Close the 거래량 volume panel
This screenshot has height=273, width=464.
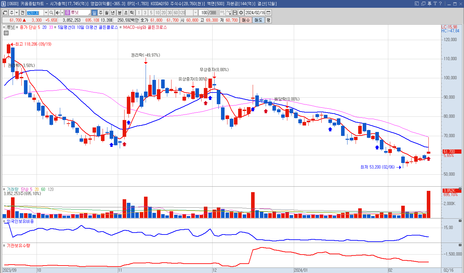coord(460,189)
